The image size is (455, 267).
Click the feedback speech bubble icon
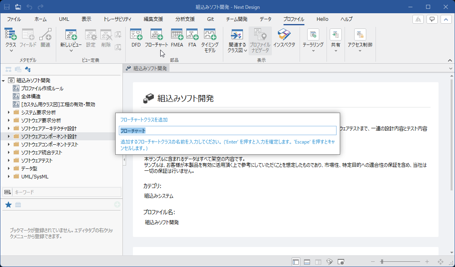(x=432, y=19)
